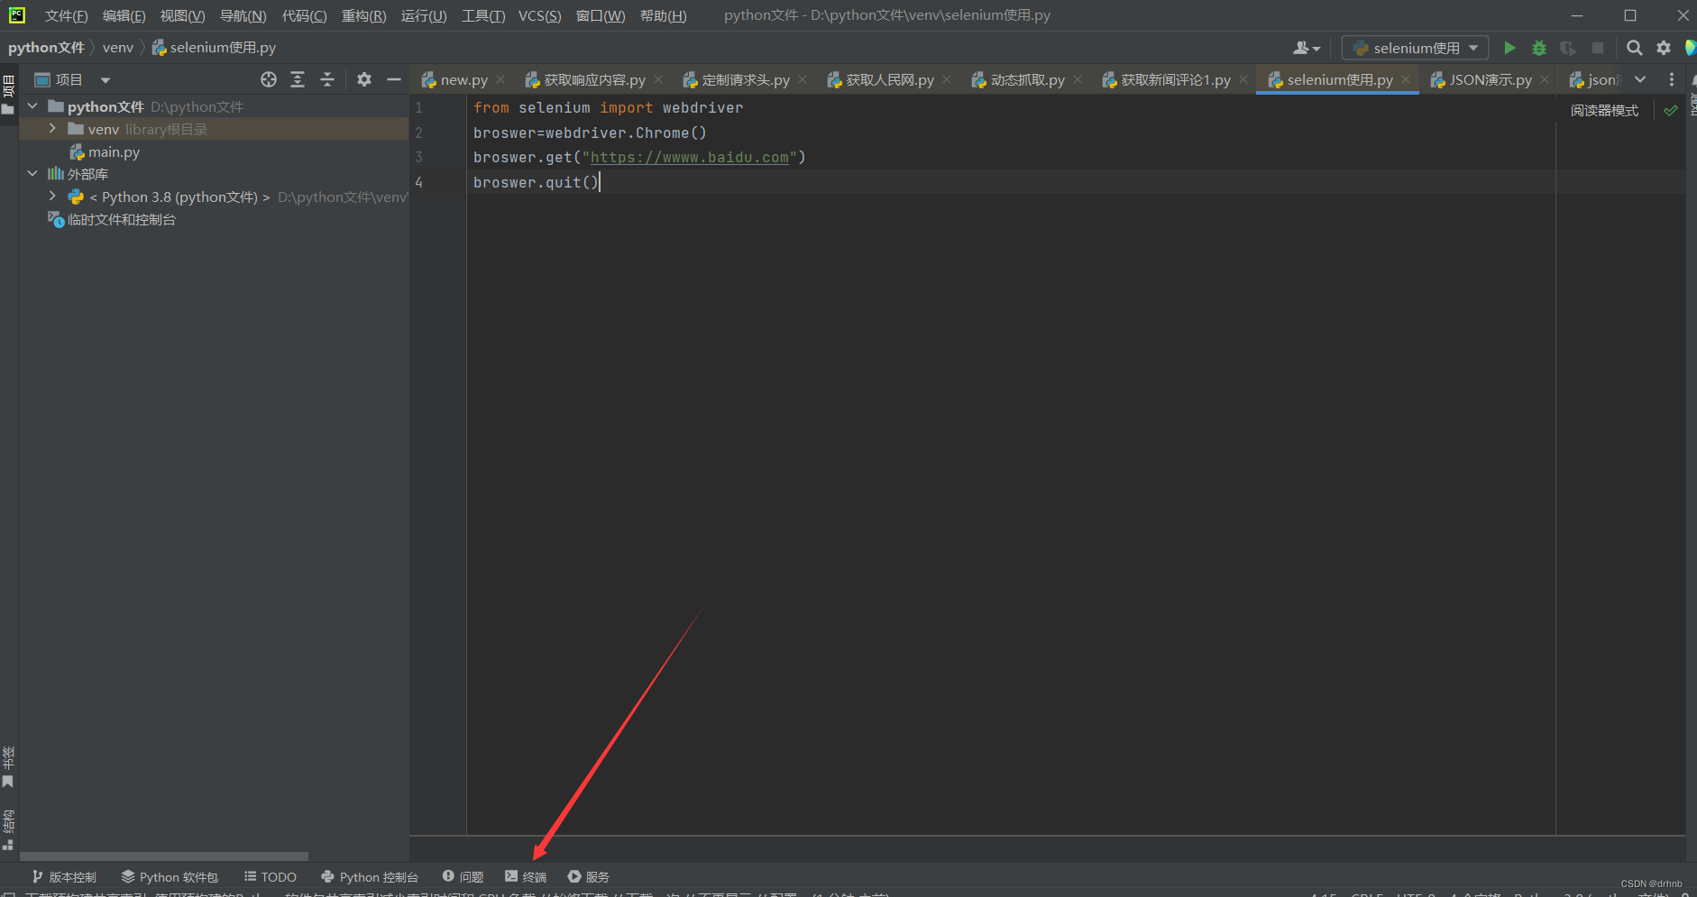Open 终端 terminal tool window

click(526, 876)
